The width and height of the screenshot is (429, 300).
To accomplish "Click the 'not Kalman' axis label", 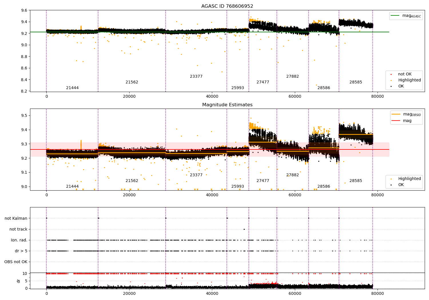I will (x=16, y=219).
